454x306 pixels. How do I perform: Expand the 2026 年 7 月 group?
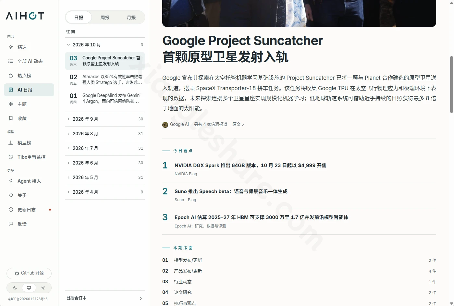pyautogui.click(x=105, y=148)
